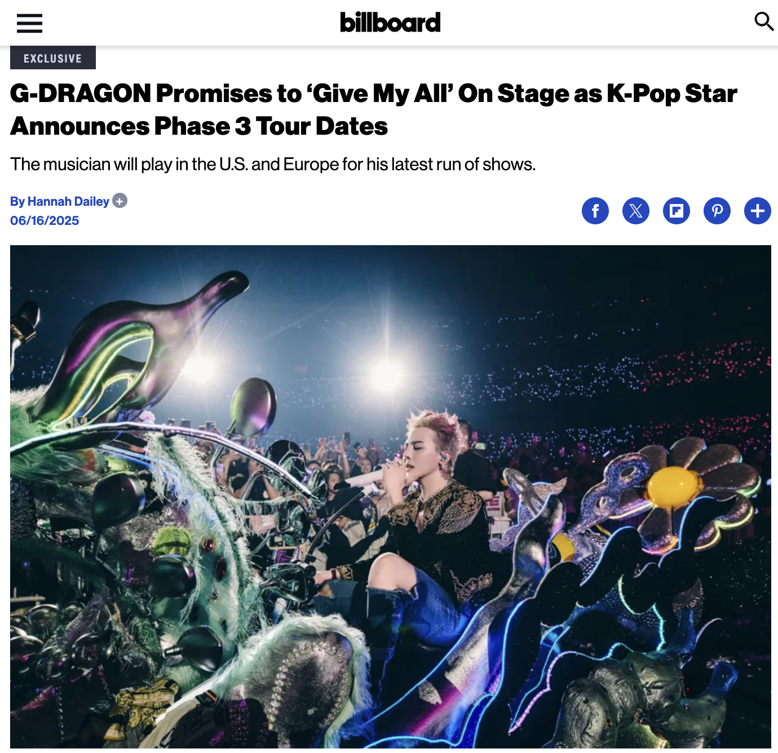Go to Billboard homepage via logo
The image size is (778, 753).
[x=390, y=23]
